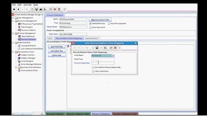Collapse the Process Management folder
Image resolution: width=207 pixels, height=116 pixels.
point(13,33)
